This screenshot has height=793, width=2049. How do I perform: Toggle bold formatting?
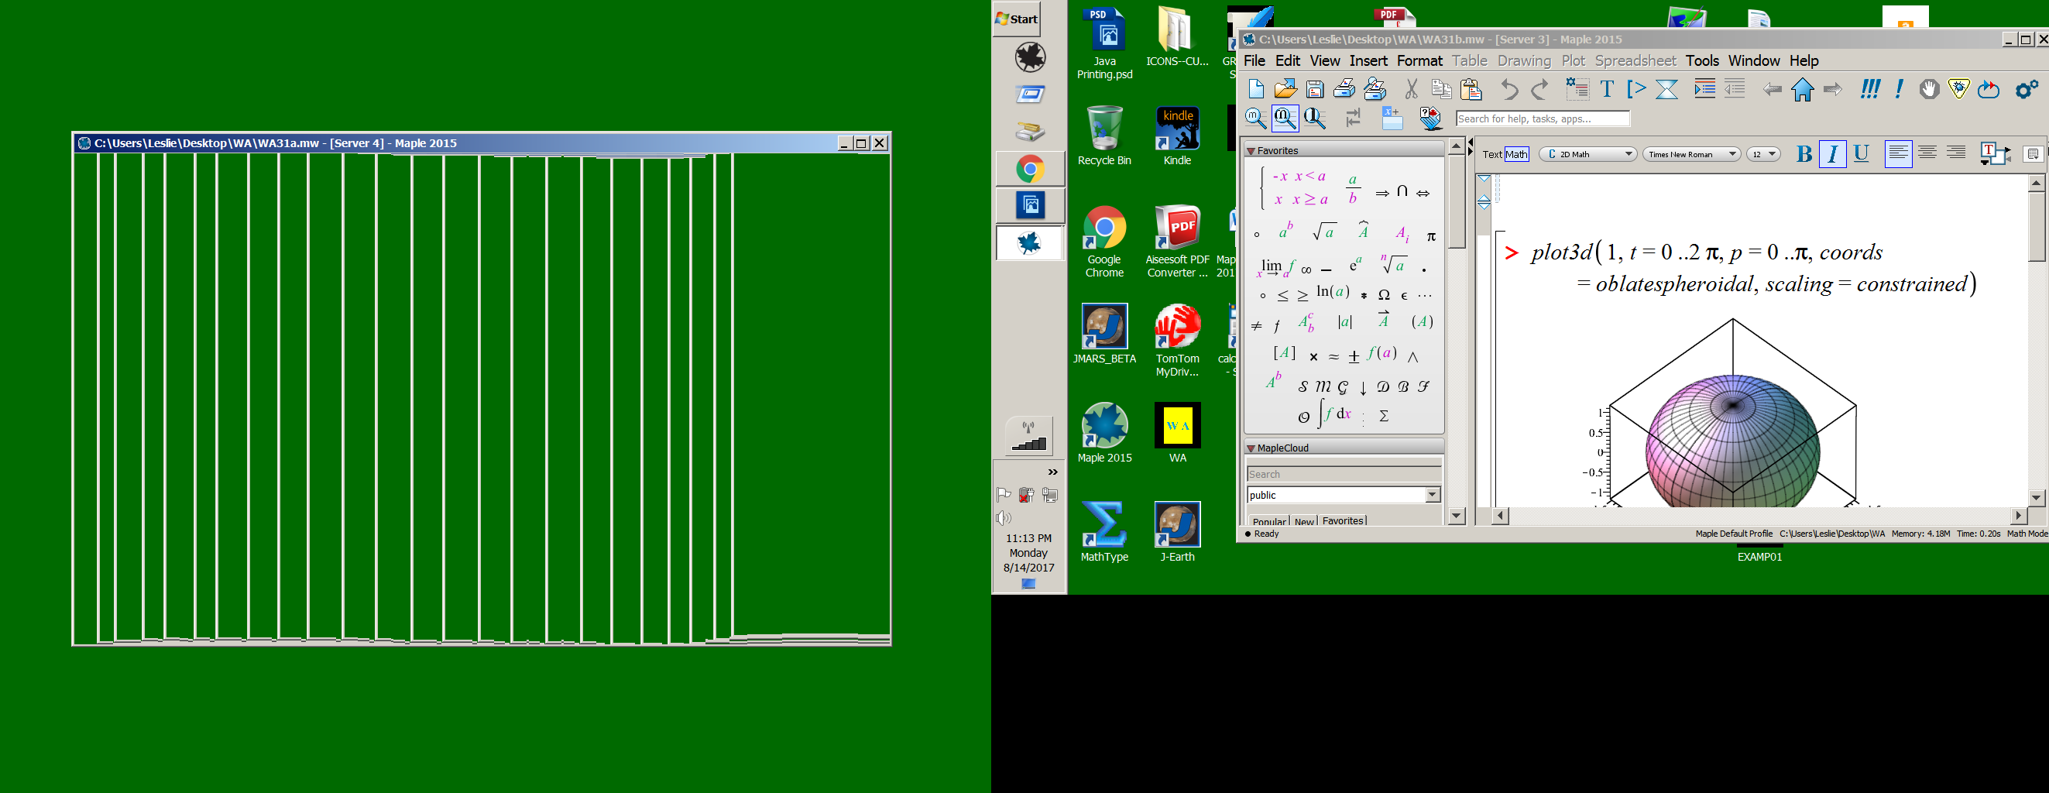[x=1804, y=154]
